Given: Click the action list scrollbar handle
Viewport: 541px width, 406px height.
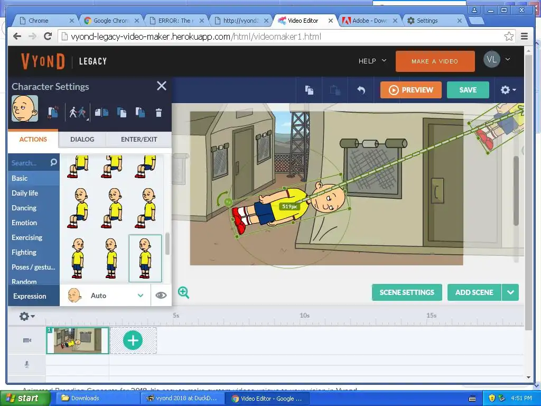Looking at the screenshot, I should tap(167, 244).
